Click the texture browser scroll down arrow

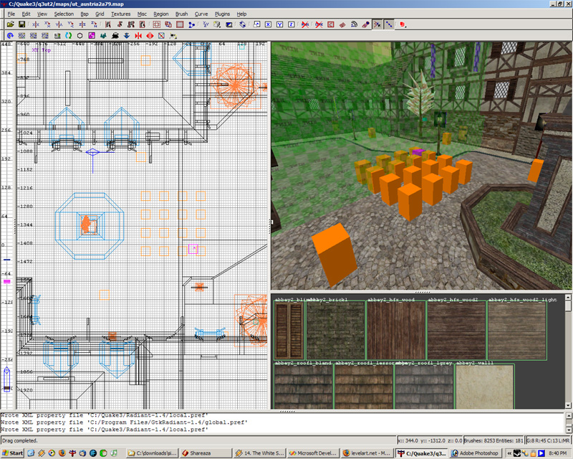568,405
